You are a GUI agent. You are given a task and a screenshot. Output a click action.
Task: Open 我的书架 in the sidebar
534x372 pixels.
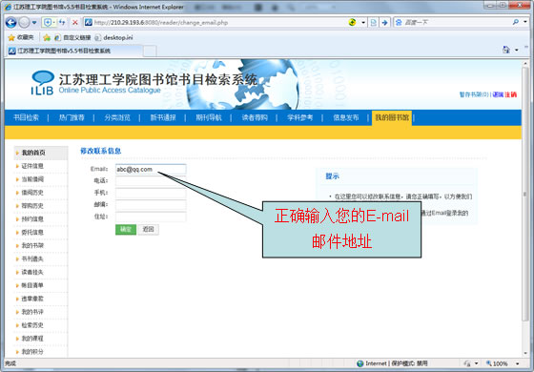32,246
